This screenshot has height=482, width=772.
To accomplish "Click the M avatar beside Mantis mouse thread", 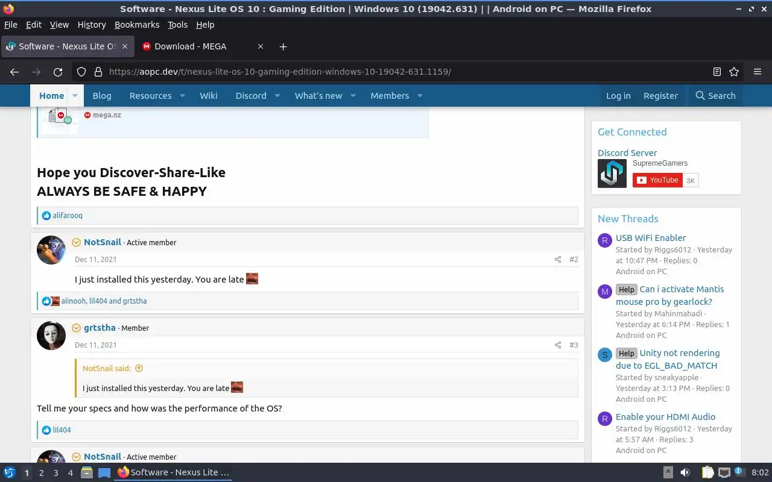I will tap(605, 292).
